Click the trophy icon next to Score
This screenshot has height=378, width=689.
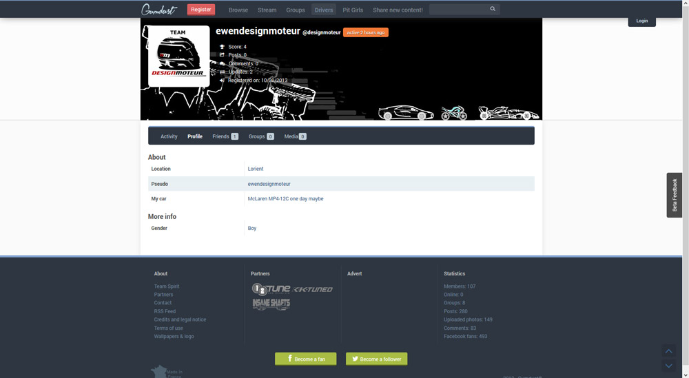click(222, 47)
